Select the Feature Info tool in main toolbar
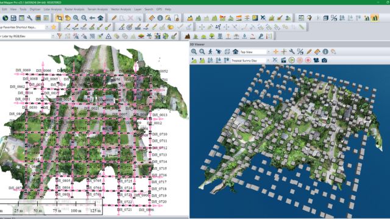 coord(160,18)
